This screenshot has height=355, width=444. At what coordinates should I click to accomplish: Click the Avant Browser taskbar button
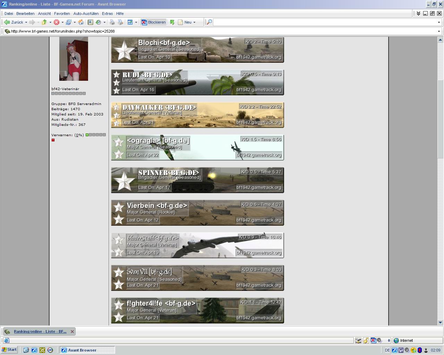(87, 350)
